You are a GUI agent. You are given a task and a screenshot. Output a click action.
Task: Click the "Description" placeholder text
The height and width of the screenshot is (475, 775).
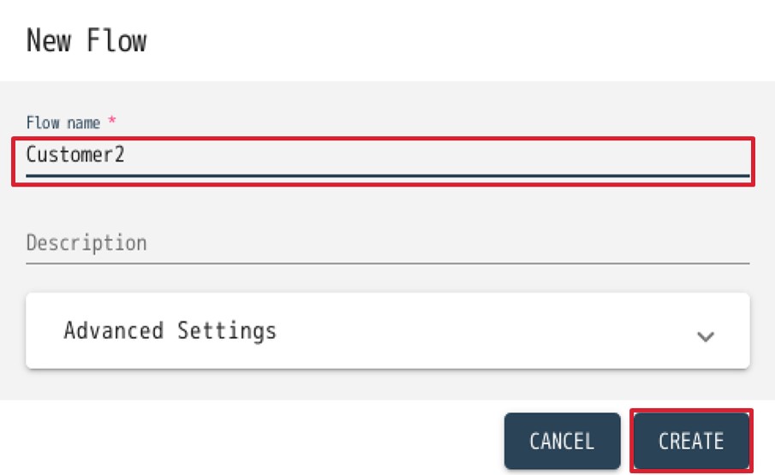[86, 243]
